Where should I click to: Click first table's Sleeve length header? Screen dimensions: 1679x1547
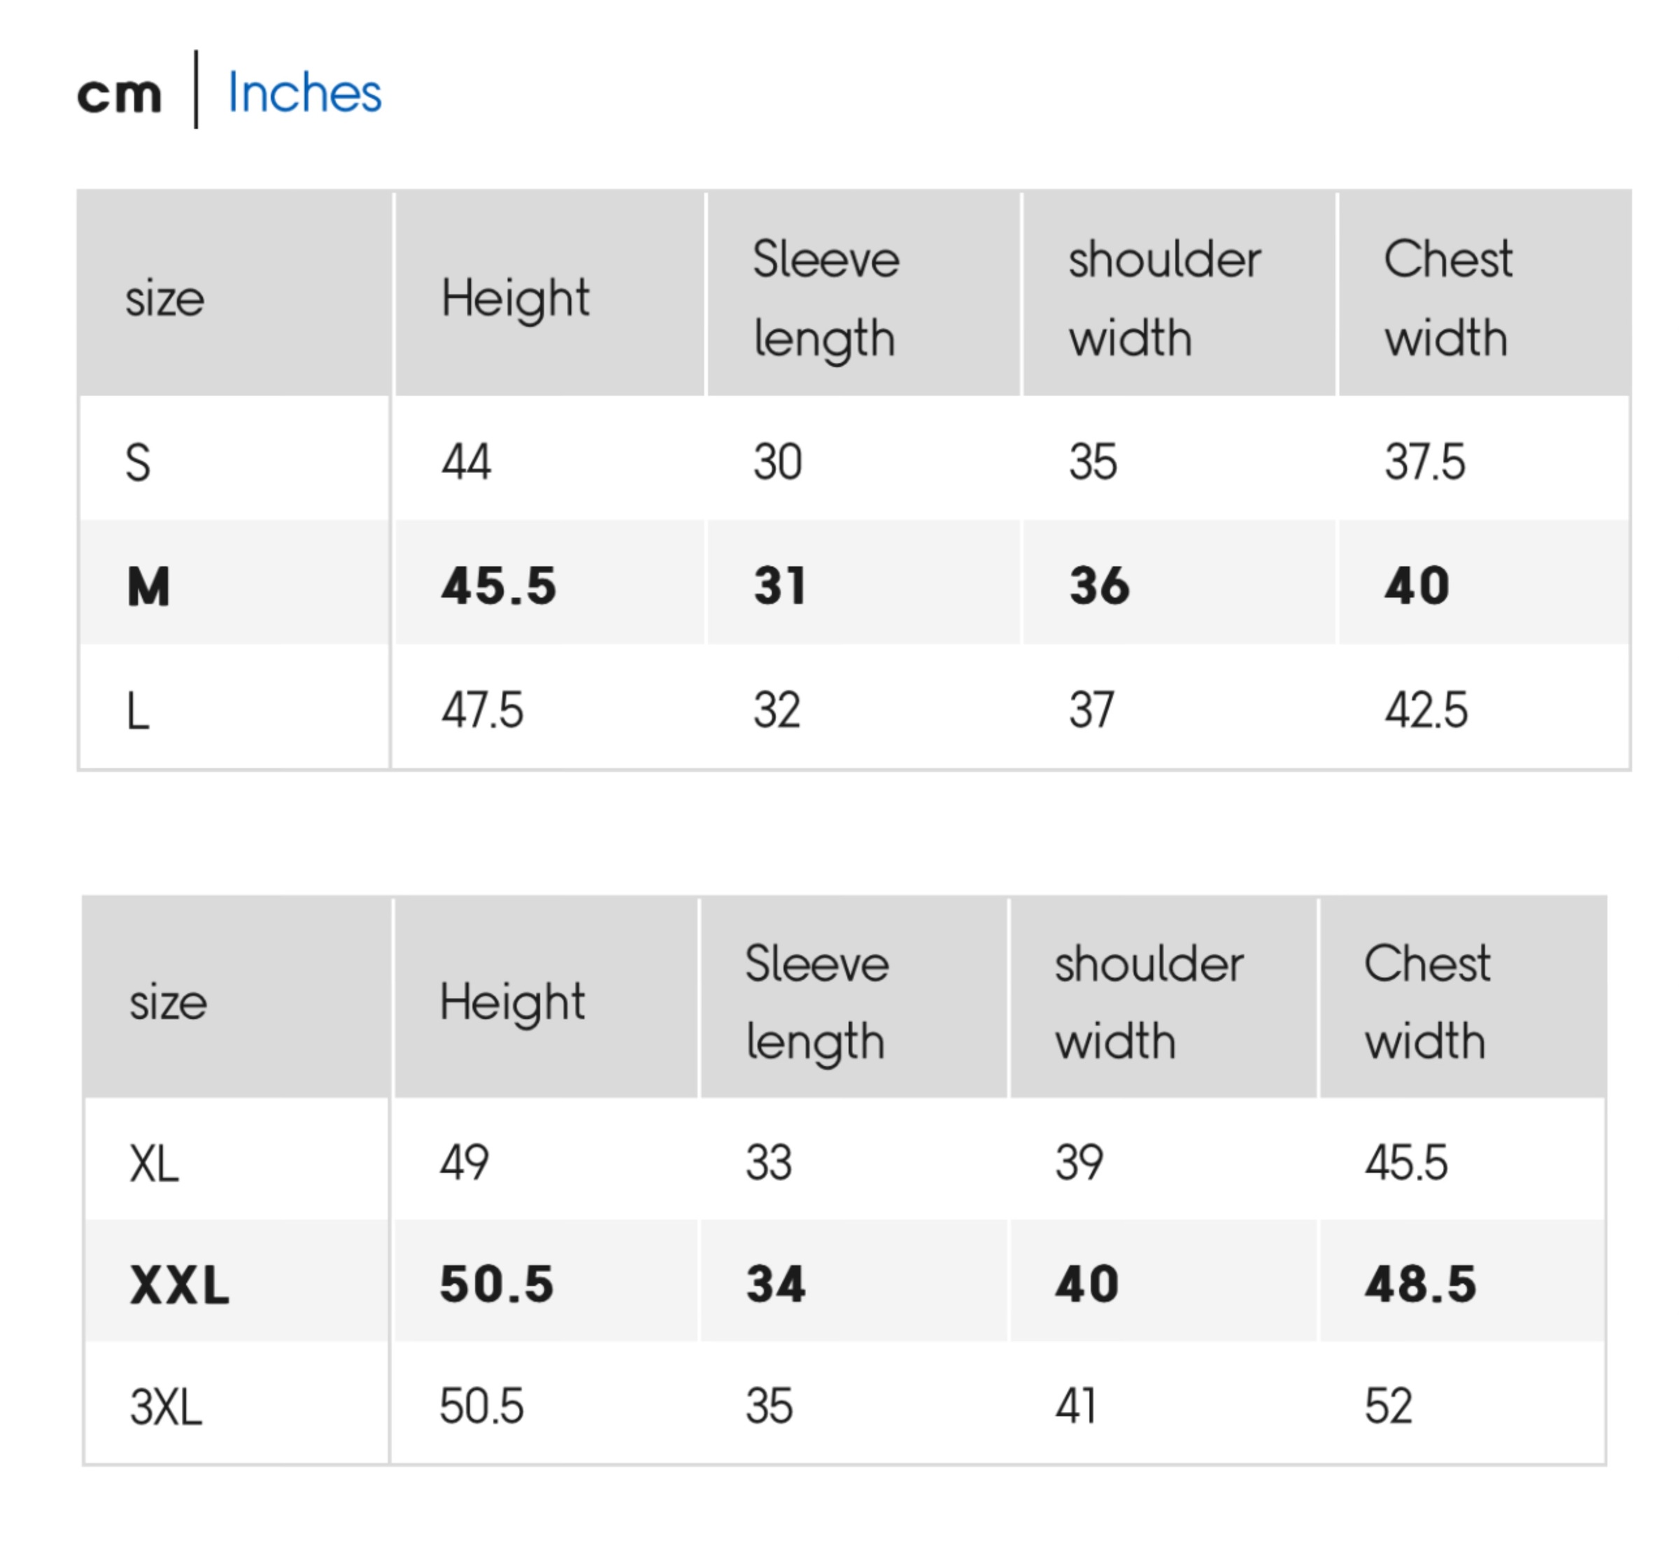click(826, 299)
